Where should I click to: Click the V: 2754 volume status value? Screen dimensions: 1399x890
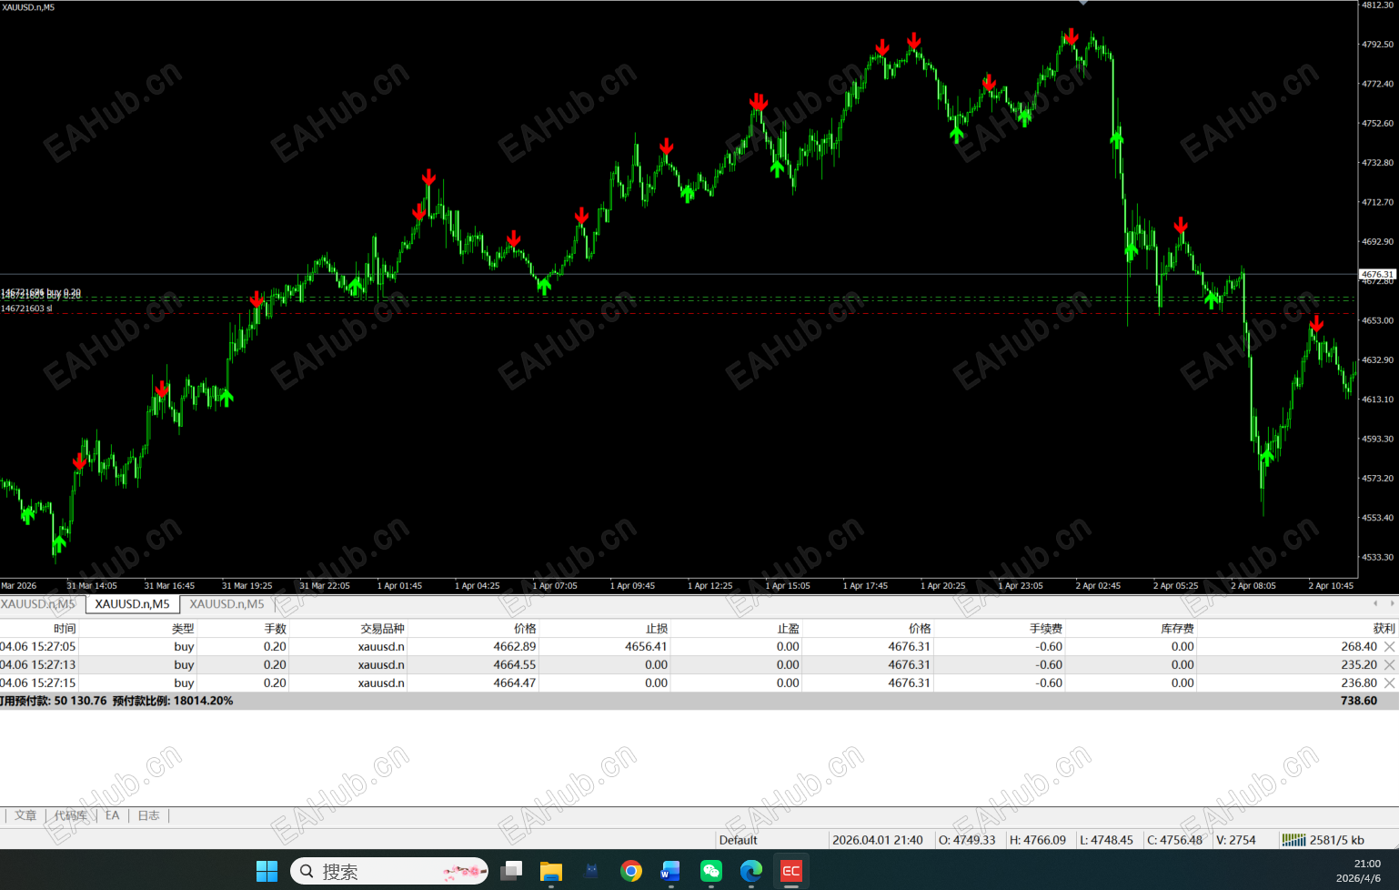pos(1236,840)
